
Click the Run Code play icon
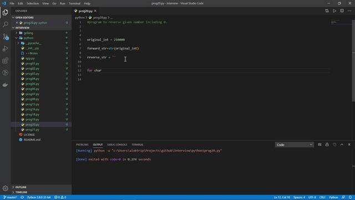tap(334, 11)
